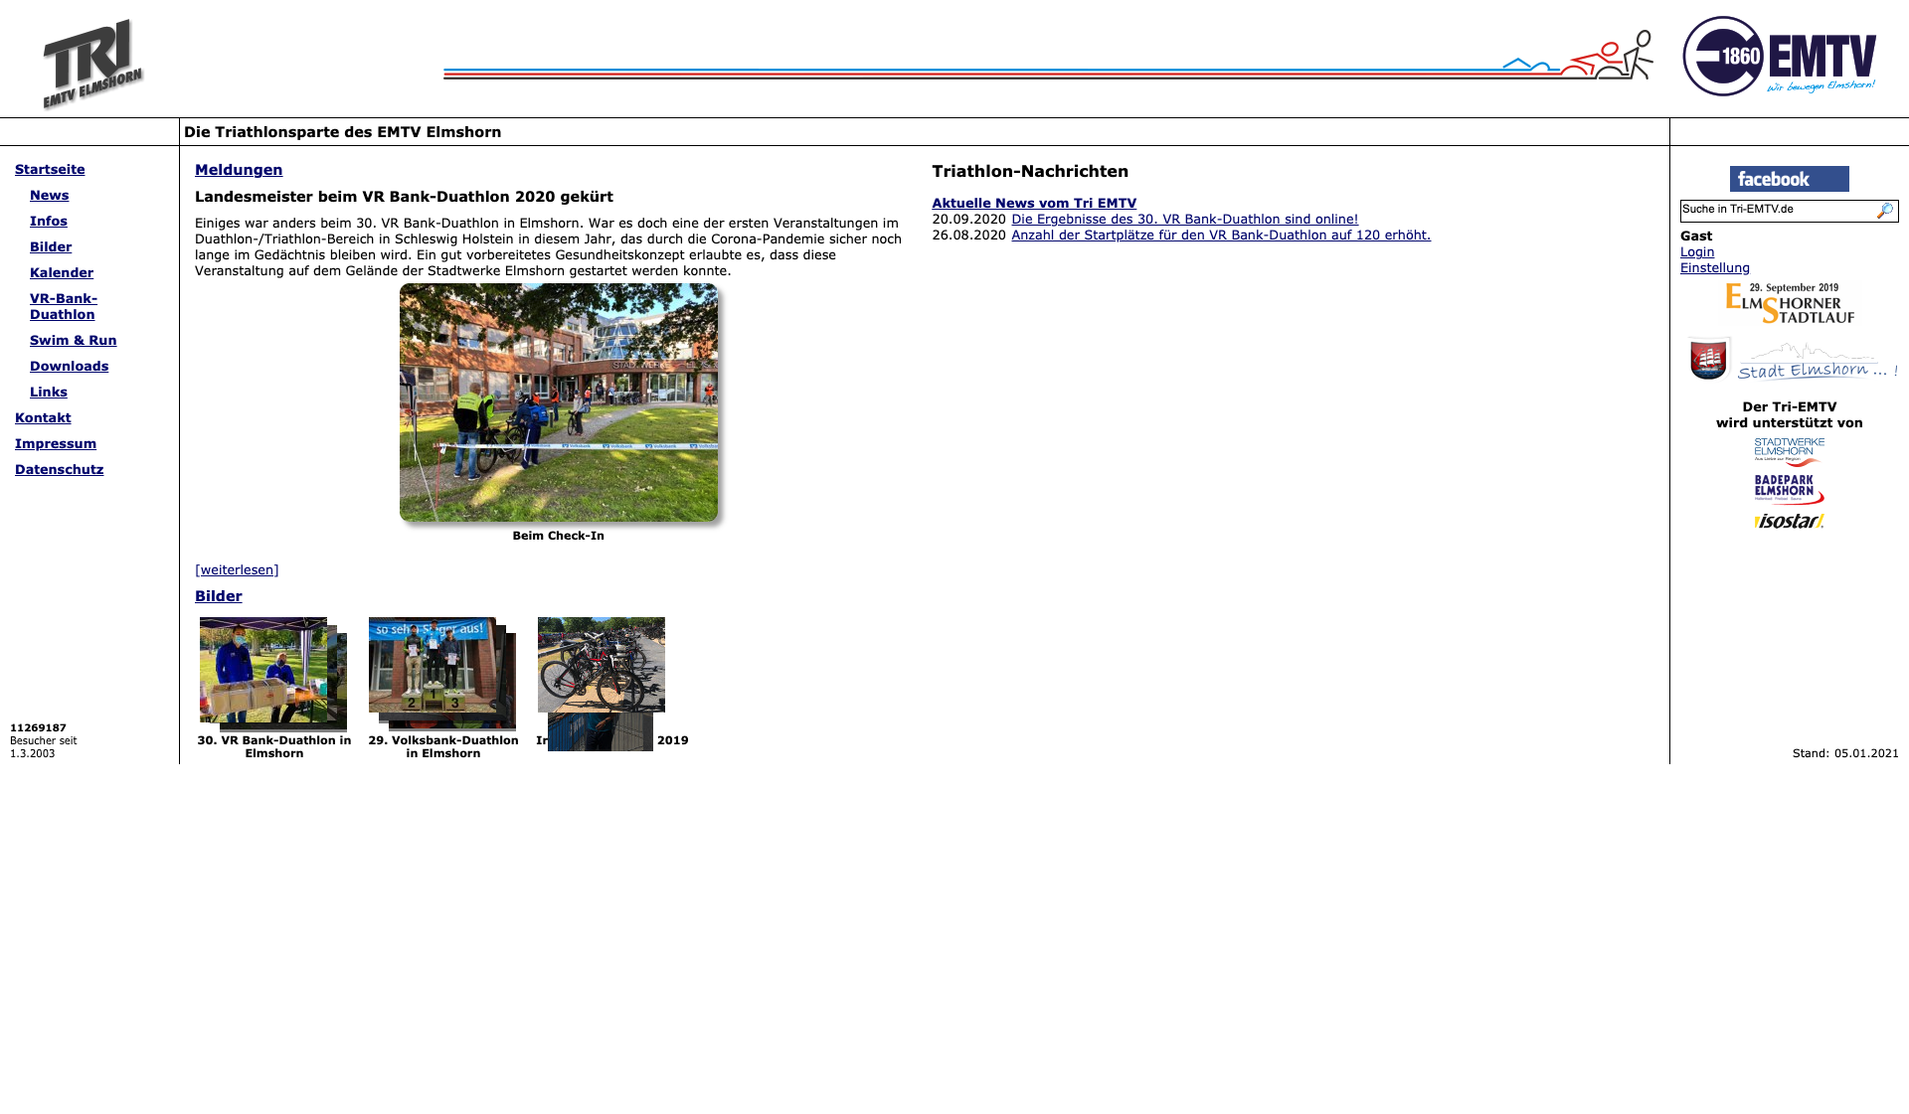
Task: Open the Elmshorner Stadtlauf banner
Action: pyautogui.click(x=1789, y=303)
